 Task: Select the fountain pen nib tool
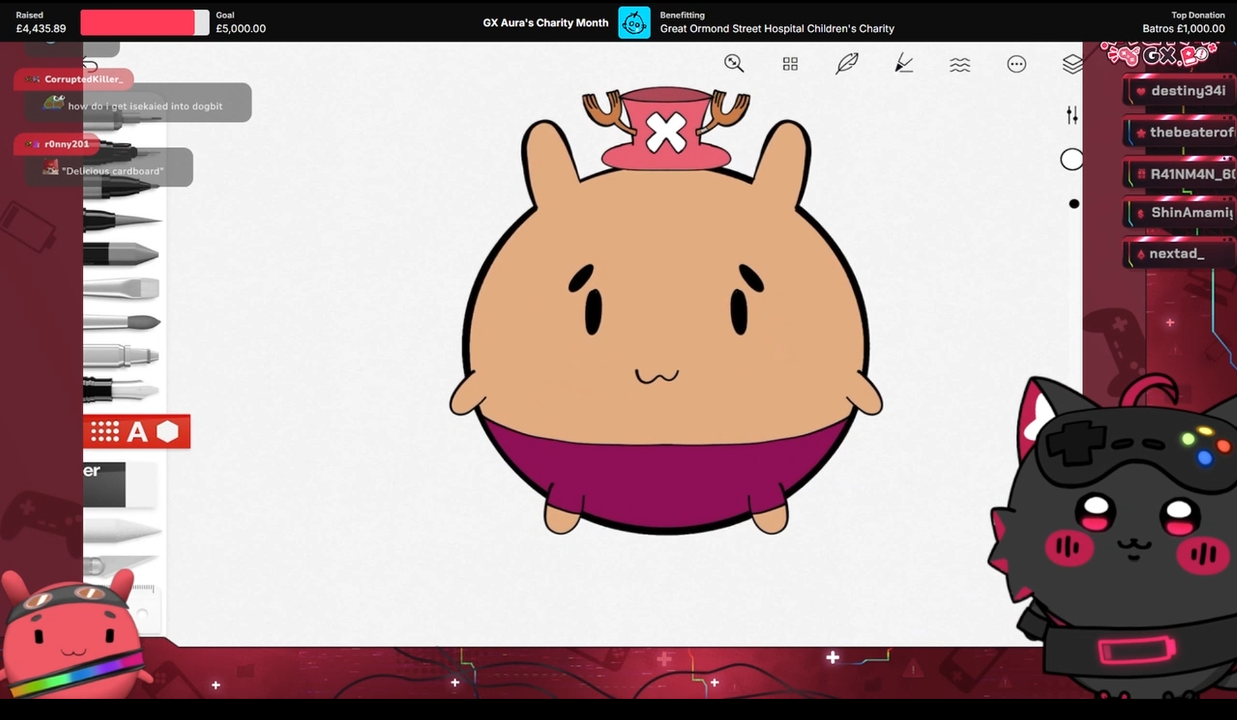point(121,389)
